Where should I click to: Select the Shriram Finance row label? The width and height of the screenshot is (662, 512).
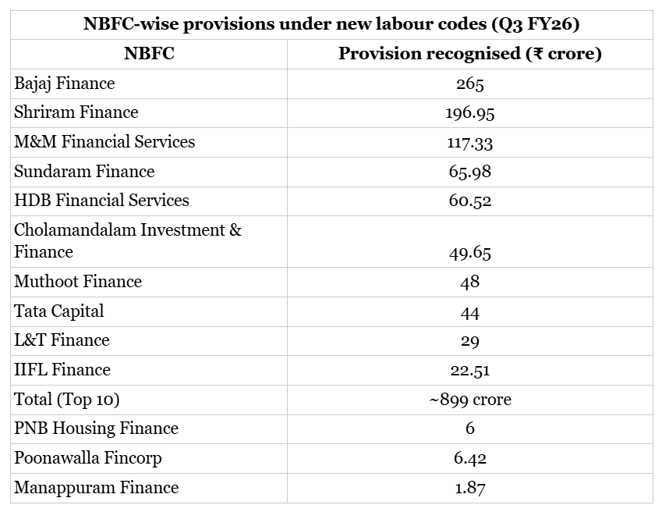(76, 112)
